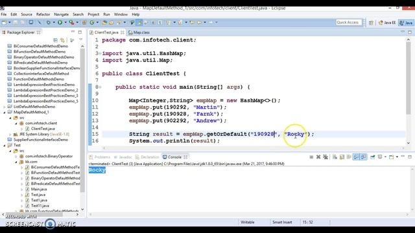
Task: Click the Run green play icon
Action: click(60, 23)
